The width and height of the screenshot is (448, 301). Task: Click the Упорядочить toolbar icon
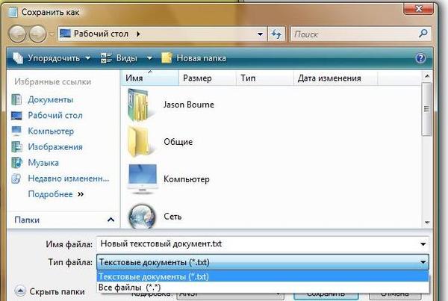[x=18, y=58]
